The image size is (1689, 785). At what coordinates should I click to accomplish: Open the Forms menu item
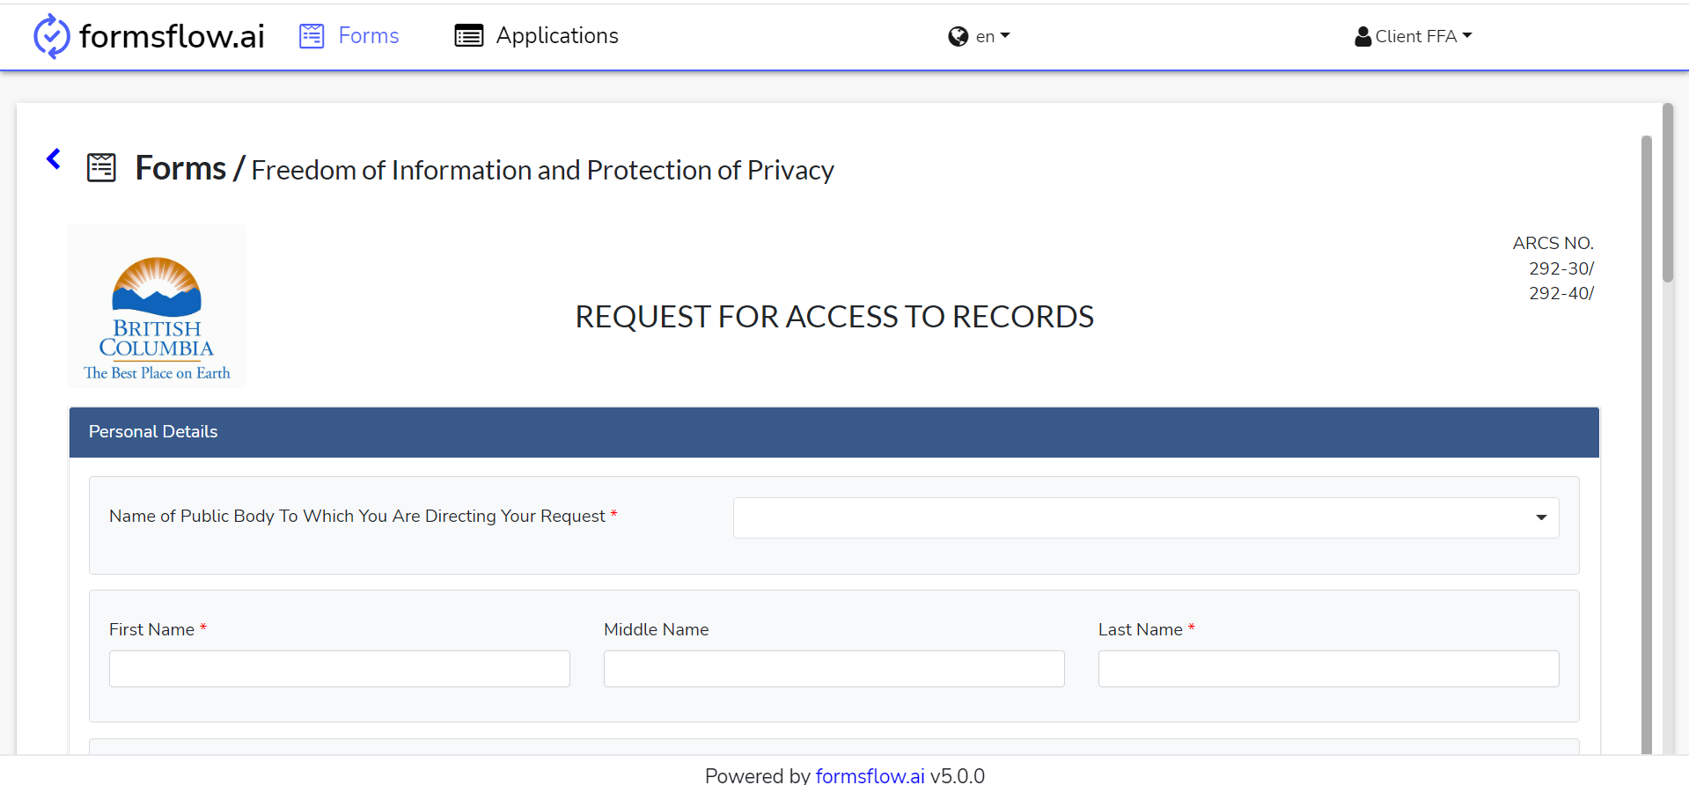(x=368, y=36)
